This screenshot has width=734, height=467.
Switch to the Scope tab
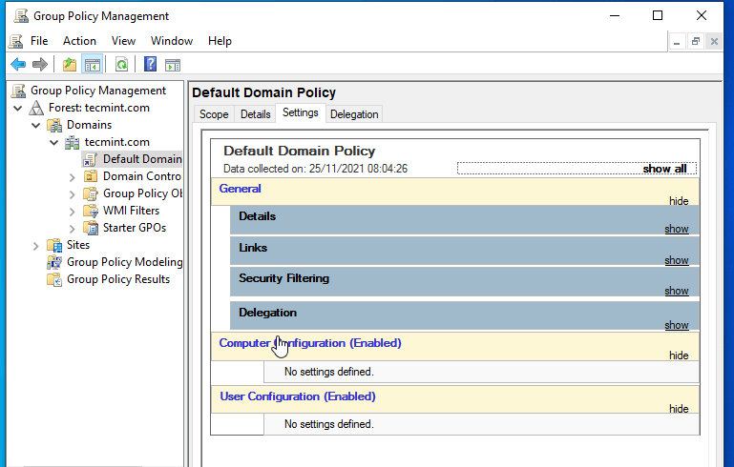214,114
